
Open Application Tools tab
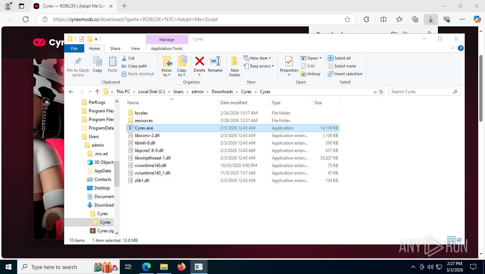click(167, 49)
